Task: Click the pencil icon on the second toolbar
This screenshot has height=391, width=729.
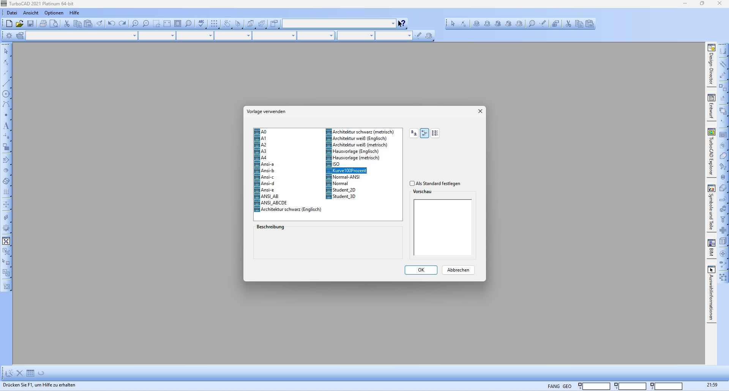Action: [418, 36]
